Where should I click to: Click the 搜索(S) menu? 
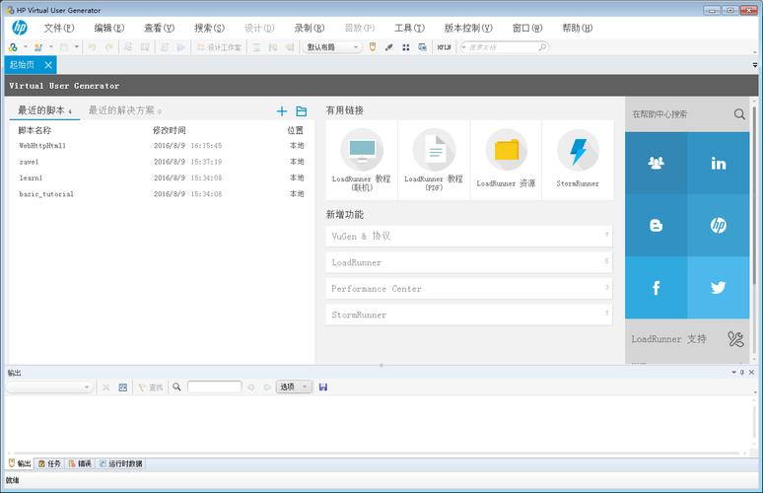tap(209, 28)
